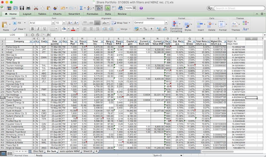This screenshot has width=266, height=157.
Task: Expand the Fill options menu
Action: [25, 23]
